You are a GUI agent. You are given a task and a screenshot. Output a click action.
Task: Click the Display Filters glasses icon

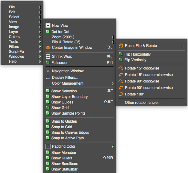[x=48, y=78]
